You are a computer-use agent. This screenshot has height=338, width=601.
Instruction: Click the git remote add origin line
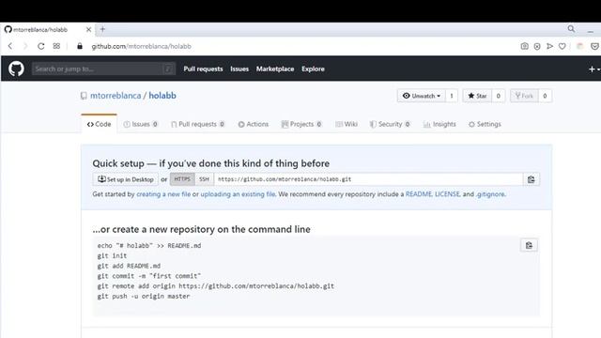point(215,286)
